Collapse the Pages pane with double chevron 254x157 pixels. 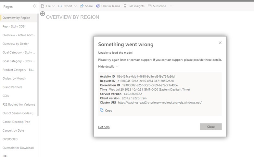click(35, 6)
